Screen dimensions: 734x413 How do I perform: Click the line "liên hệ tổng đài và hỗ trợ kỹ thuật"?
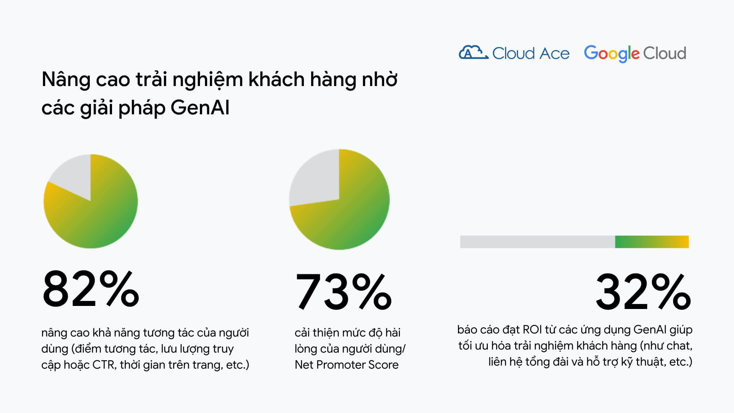tap(590, 362)
